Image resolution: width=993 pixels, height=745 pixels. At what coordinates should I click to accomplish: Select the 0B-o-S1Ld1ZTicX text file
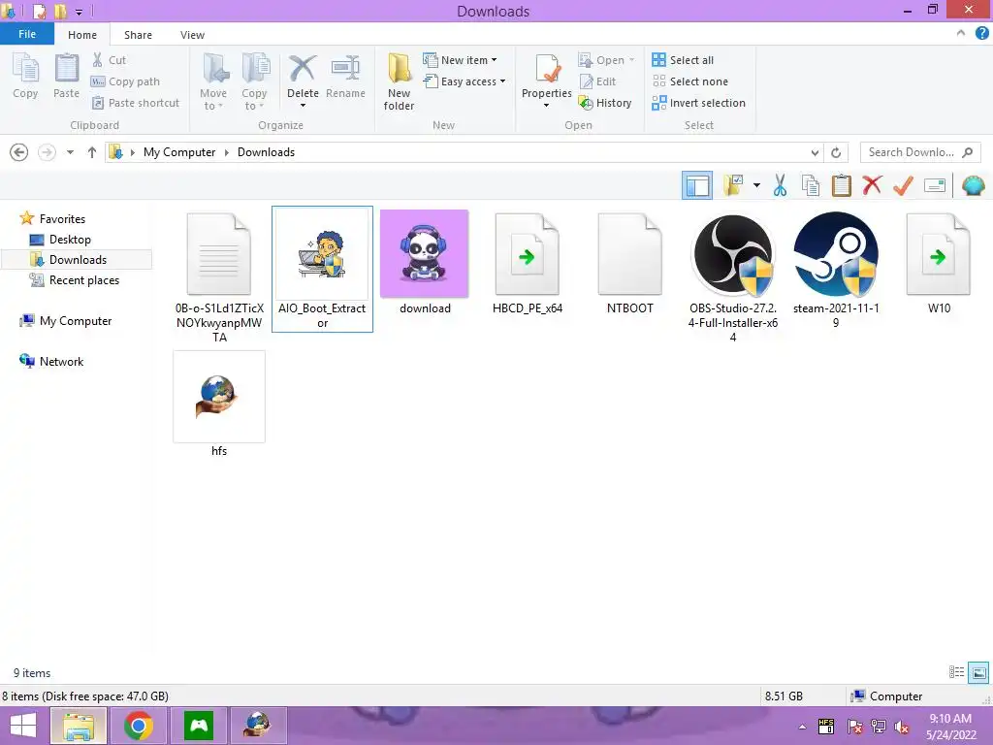pyautogui.click(x=219, y=277)
